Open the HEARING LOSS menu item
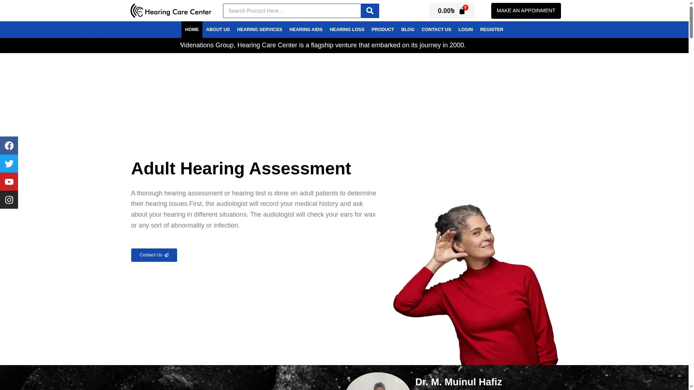Viewport: 694px width, 390px height. pos(347,30)
